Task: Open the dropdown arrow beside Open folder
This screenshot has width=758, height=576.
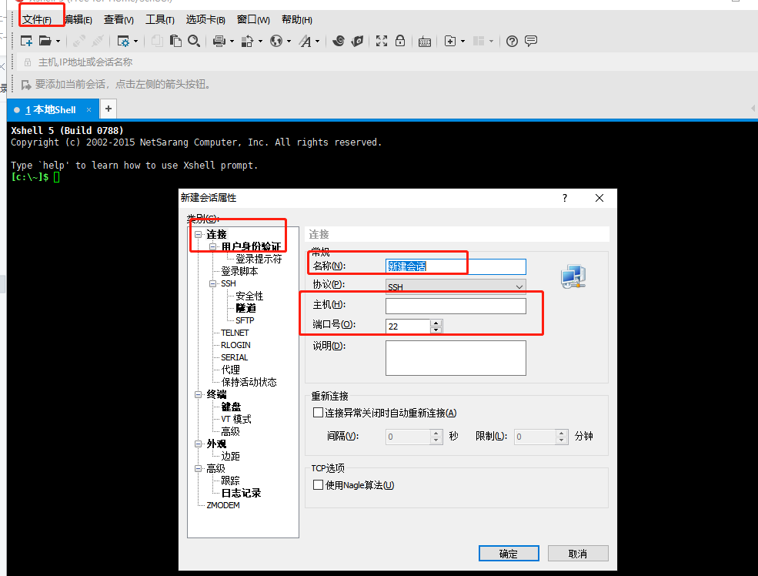Action: pyautogui.click(x=58, y=41)
